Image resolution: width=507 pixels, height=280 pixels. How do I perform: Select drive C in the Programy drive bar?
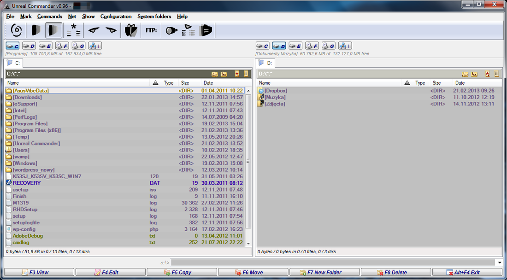click(12, 46)
